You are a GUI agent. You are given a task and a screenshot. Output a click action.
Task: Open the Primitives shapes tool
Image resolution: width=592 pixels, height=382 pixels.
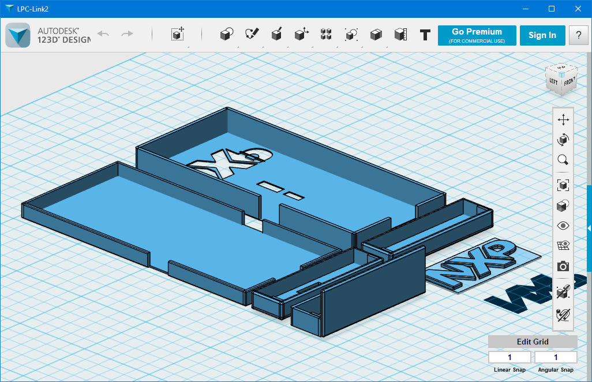[226, 35]
